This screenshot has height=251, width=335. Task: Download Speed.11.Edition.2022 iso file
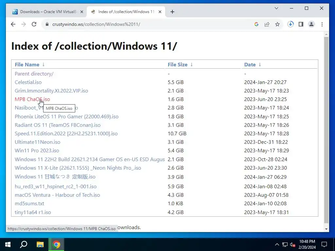(x=66, y=134)
